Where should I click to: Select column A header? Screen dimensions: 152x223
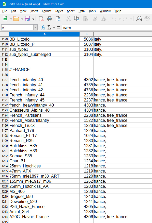(x=44, y=34)
